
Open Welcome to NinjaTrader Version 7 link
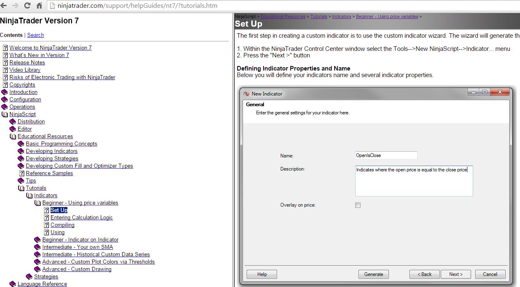(x=51, y=48)
